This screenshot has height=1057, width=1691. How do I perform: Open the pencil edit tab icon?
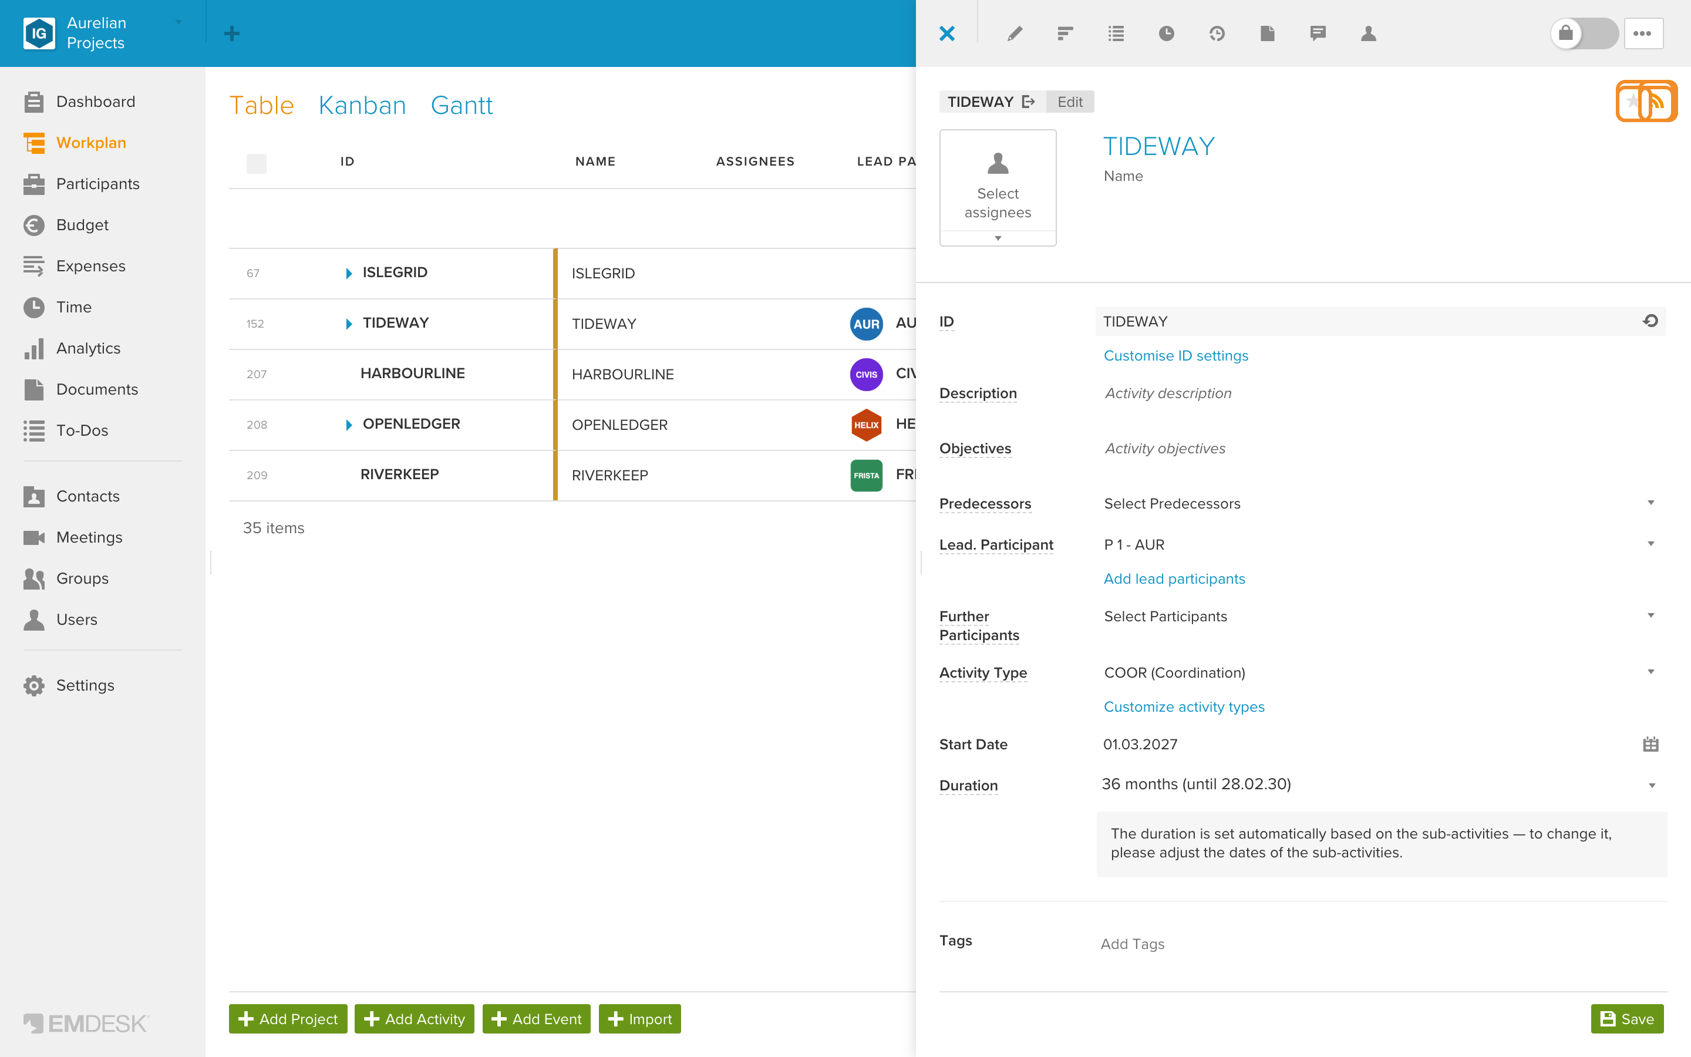(1015, 33)
